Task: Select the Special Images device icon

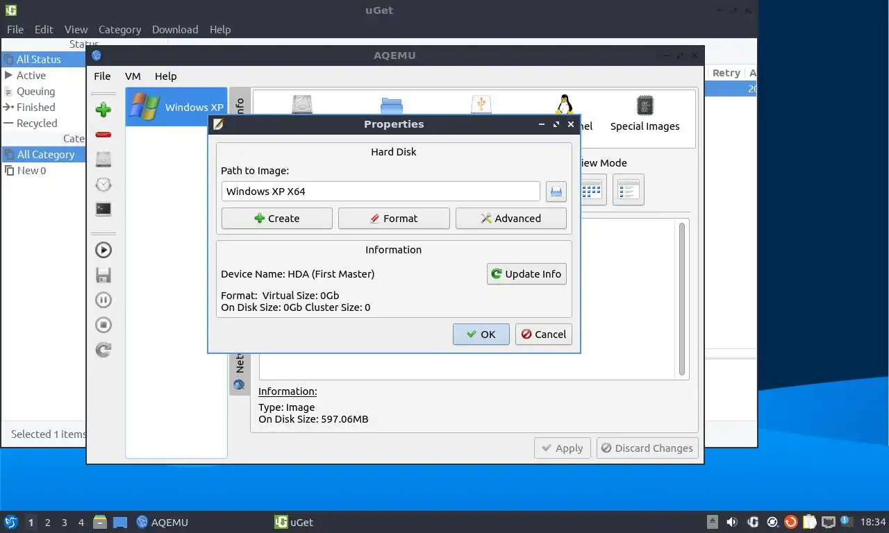Action: (x=645, y=115)
